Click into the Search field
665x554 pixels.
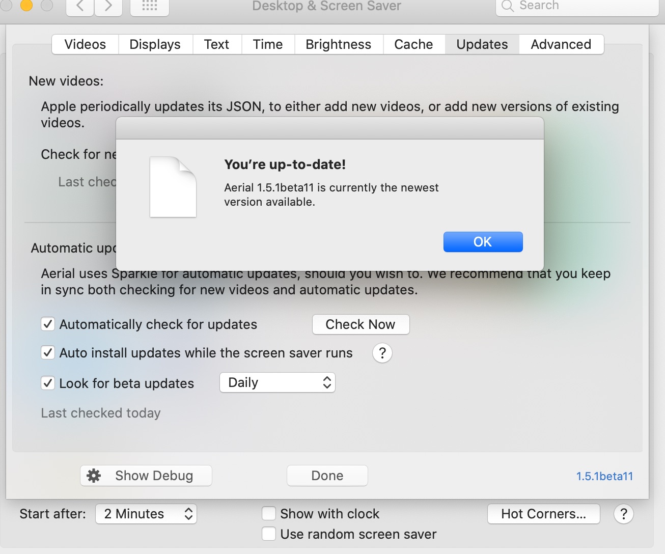coord(577,6)
